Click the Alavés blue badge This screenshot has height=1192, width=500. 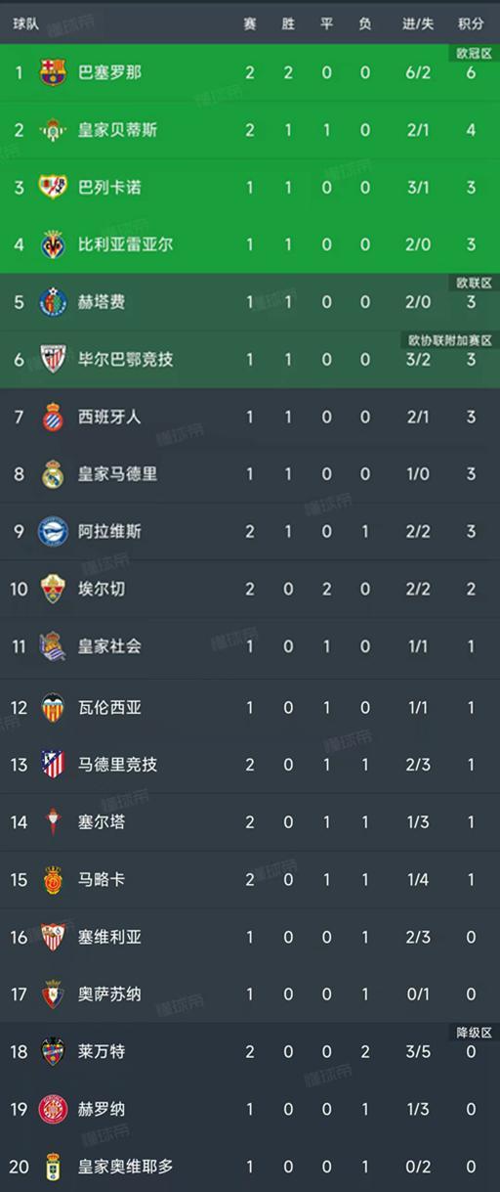tap(53, 532)
